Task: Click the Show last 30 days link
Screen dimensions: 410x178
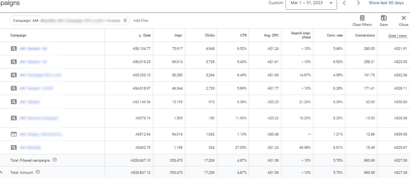Action: point(386,3)
